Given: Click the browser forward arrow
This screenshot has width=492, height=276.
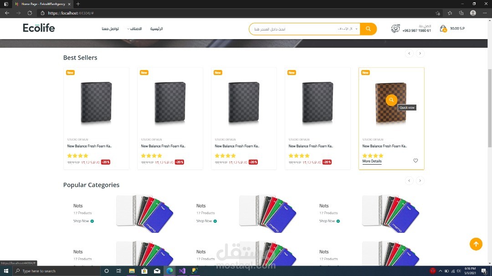Looking at the screenshot, I should pos(18,13).
